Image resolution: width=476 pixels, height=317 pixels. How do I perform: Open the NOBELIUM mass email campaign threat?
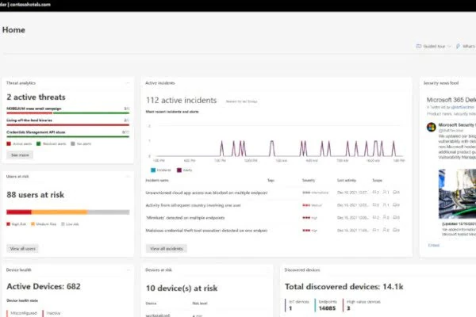tap(34, 109)
